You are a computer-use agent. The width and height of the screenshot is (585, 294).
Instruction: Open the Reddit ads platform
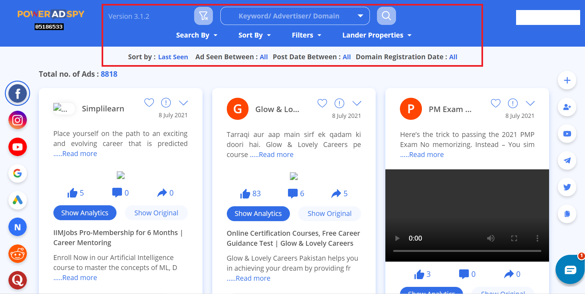tap(17, 254)
